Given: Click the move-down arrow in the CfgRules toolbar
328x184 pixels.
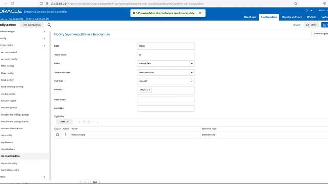Looking at the screenshot, I should [x=98, y=122].
